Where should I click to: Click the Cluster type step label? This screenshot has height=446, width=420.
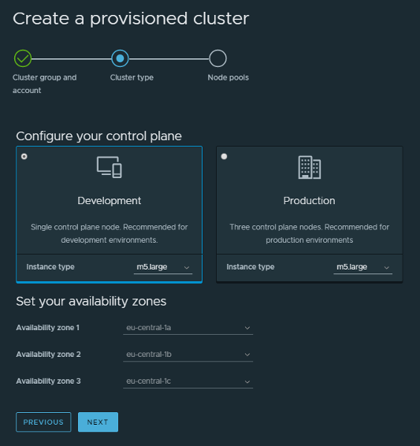(x=132, y=78)
